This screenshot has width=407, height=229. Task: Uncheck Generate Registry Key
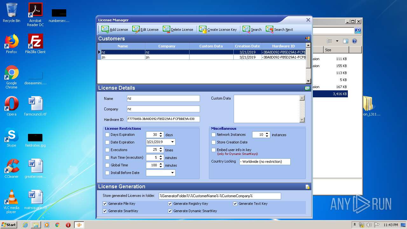[170, 204]
